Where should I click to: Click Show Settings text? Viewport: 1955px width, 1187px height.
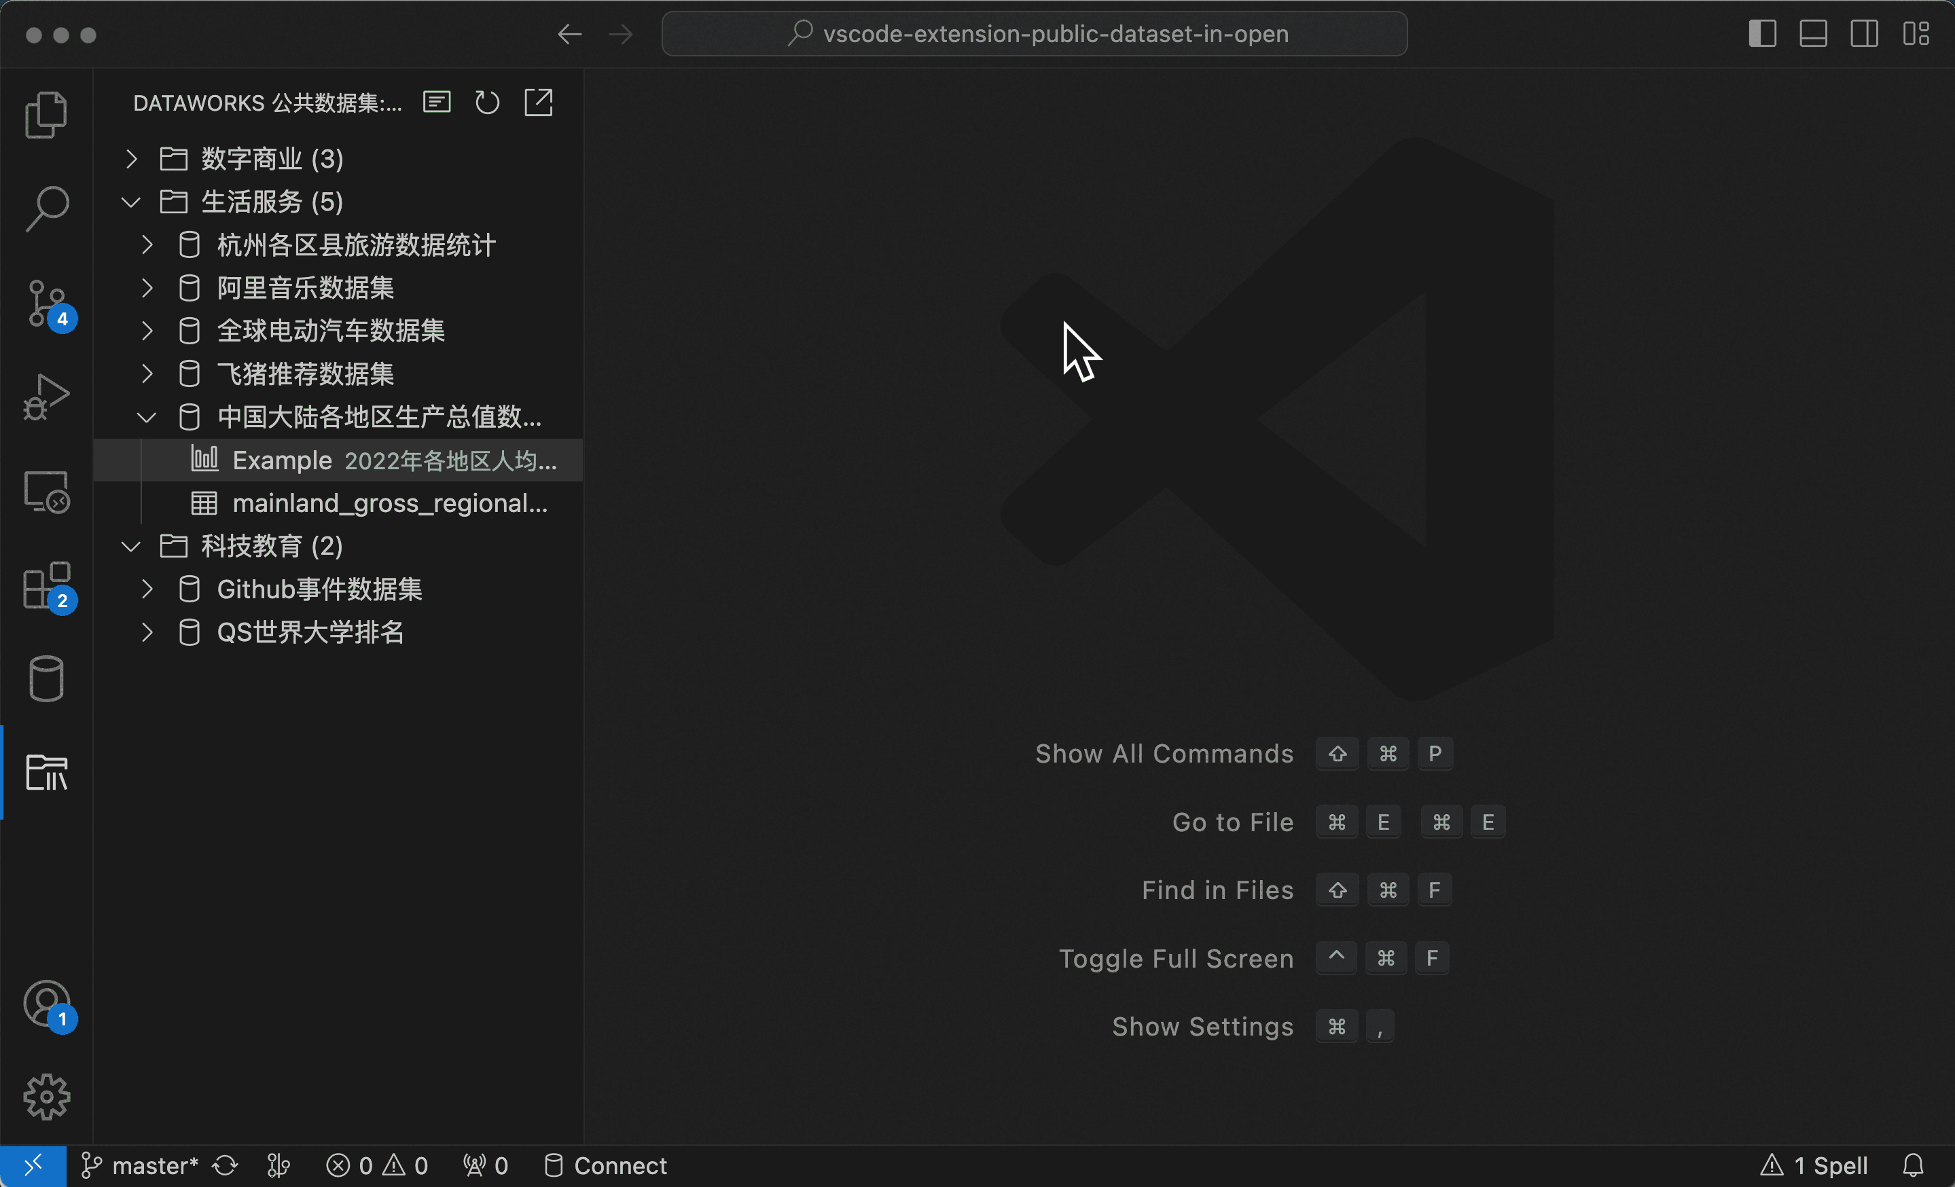[1202, 1027]
